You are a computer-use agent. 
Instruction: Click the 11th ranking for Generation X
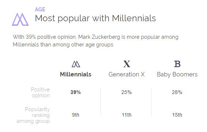point(126,115)
